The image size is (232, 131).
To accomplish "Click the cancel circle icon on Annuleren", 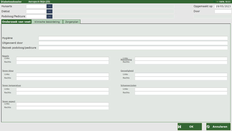I will click(208, 127).
